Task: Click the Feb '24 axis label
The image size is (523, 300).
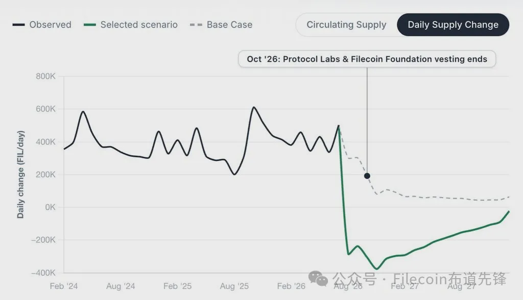Action: coord(64,286)
